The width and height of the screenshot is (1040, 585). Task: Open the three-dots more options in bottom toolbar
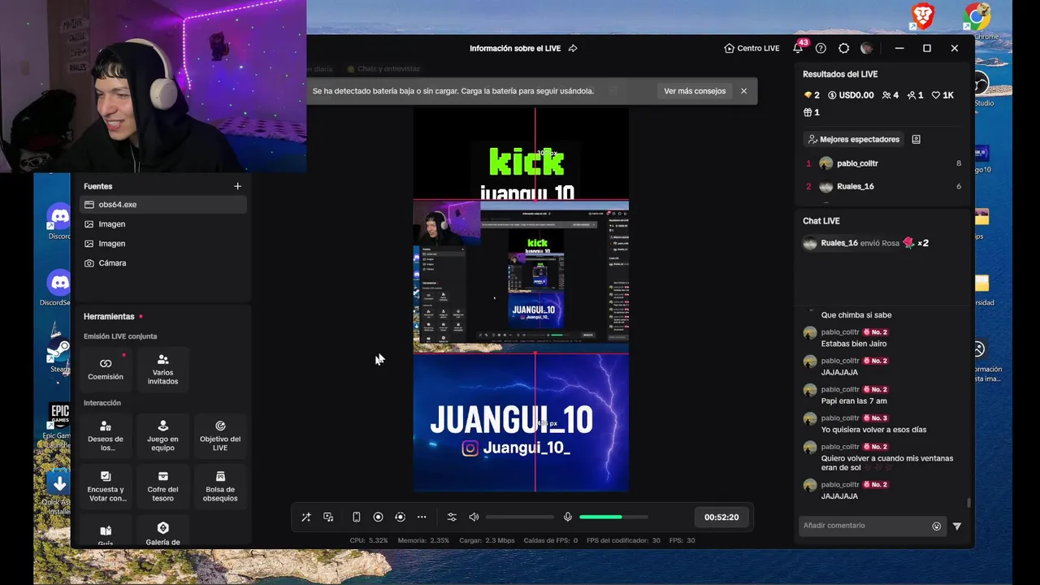point(422,518)
